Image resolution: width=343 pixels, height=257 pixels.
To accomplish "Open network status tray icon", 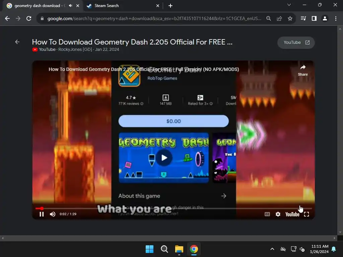I will coord(293,249).
